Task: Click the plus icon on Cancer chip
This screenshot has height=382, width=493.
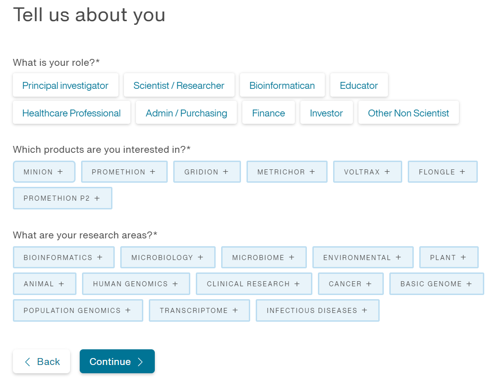Action: coord(369,284)
